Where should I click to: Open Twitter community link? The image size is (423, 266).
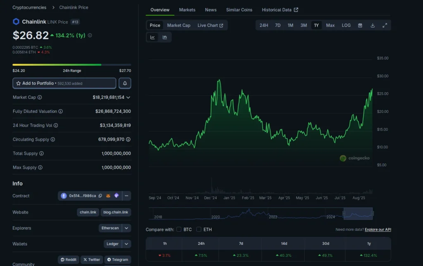[92, 259]
